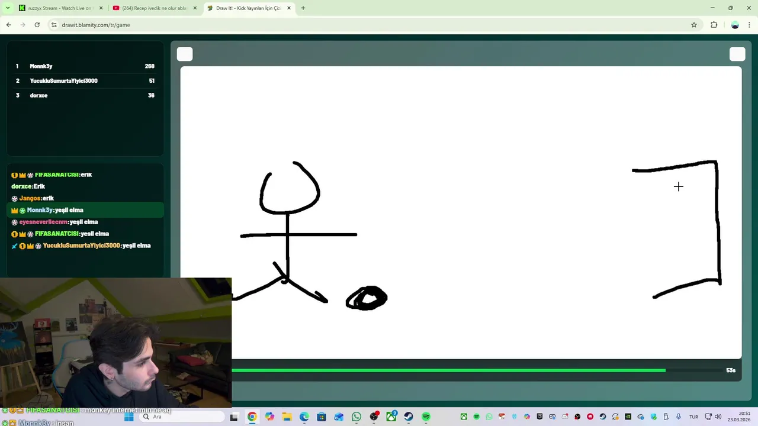Click Spotify icon in the system tray
The height and width of the screenshot is (426, 758).
click(x=477, y=417)
